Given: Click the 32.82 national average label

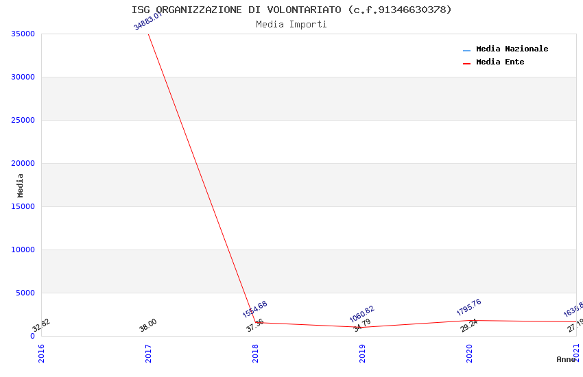Looking at the screenshot, I should pos(41,326).
